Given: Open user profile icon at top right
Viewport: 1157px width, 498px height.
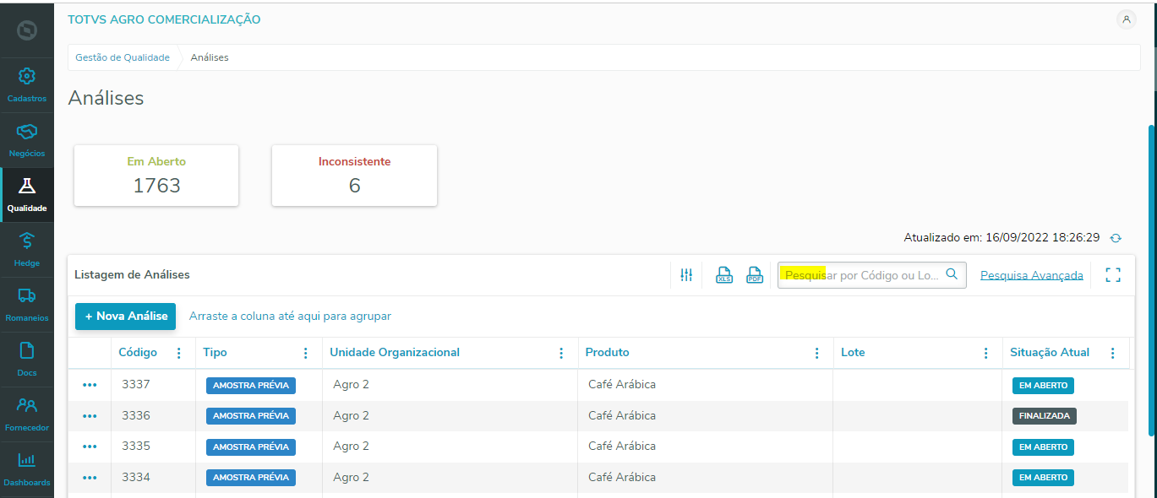Looking at the screenshot, I should [x=1127, y=19].
